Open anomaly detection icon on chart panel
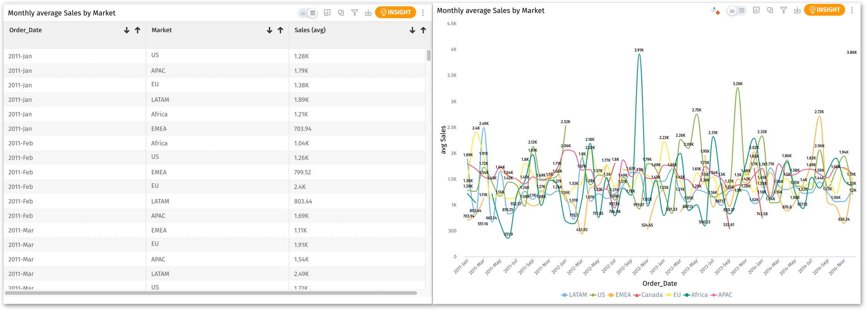The image size is (866, 310). point(715,11)
